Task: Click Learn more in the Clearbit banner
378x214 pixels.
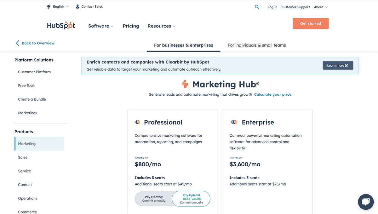Action: [x=338, y=65]
